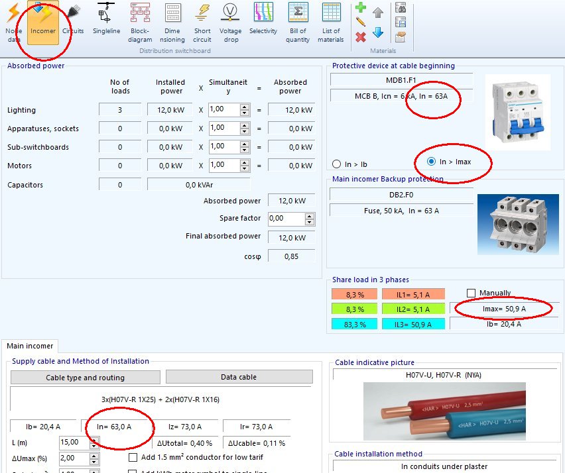
Task: Select the Main incomer tab
Action: (x=30, y=345)
